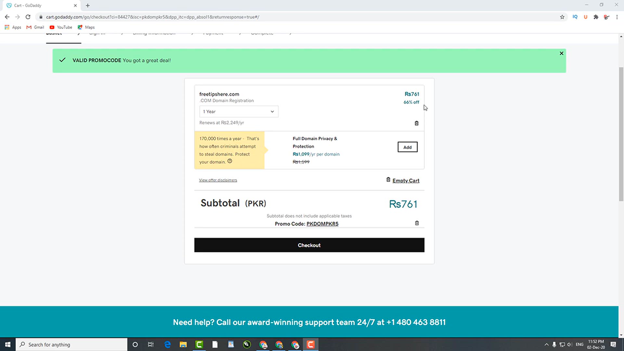The image size is (624, 351).
Task: Click the Rs761 subtotal amount
Action: coord(403,204)
